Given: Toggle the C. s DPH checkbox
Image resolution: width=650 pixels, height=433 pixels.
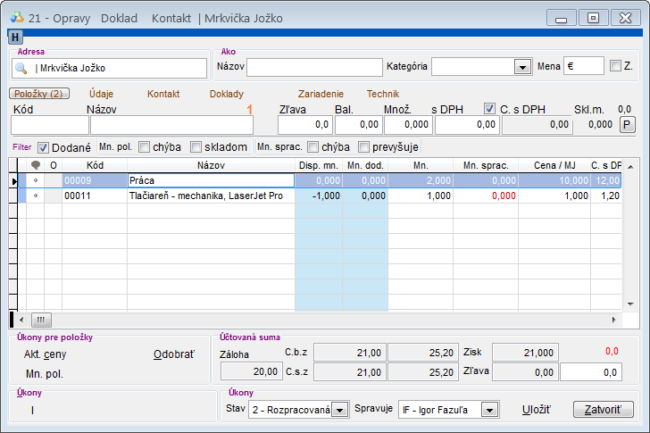Looking at the screenshot, I should tap(489, 109).
